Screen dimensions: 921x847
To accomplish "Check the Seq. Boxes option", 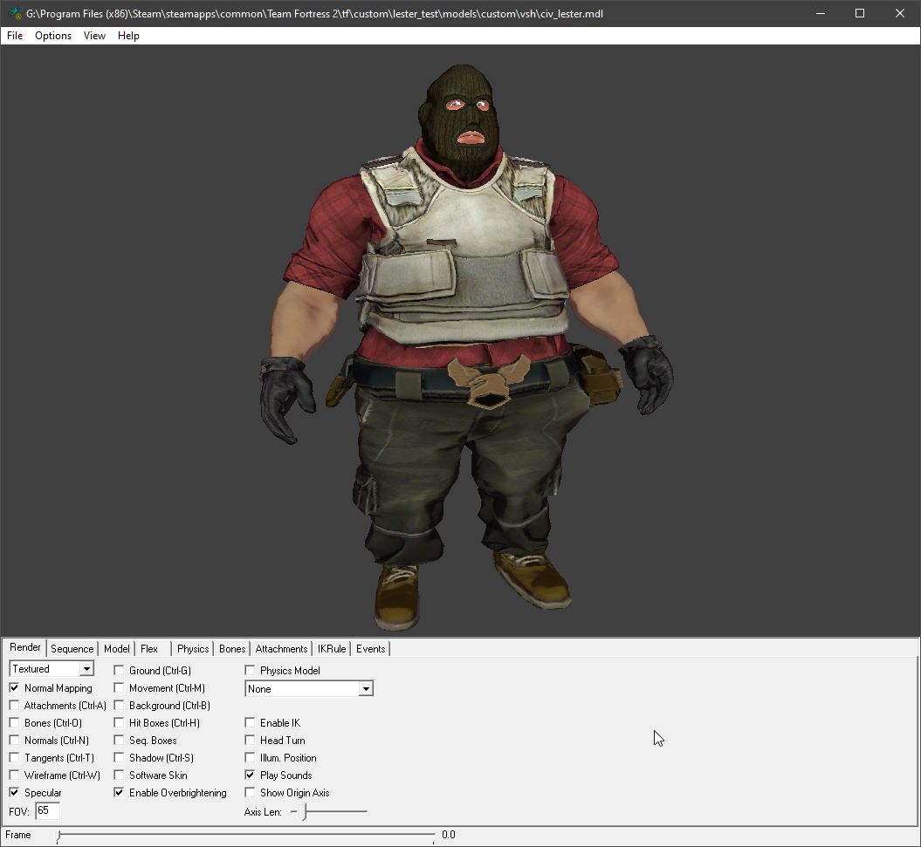I will click(x=119, y=741).
